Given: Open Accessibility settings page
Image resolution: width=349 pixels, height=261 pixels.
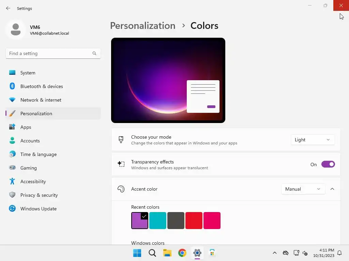Looking at the screenshot, I should (x=53, y=181).
